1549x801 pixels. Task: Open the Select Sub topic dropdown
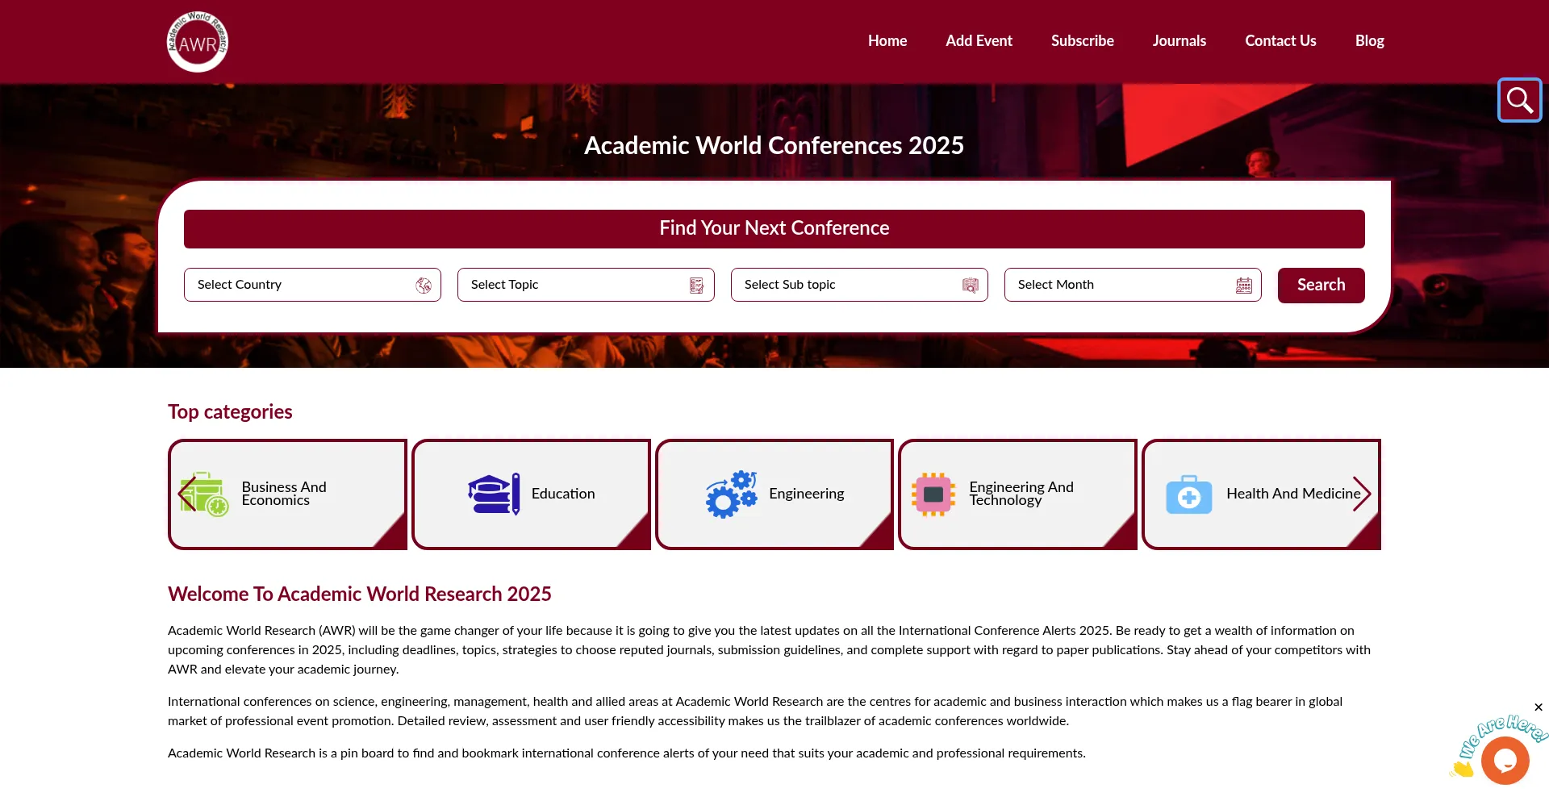(859, 285)
